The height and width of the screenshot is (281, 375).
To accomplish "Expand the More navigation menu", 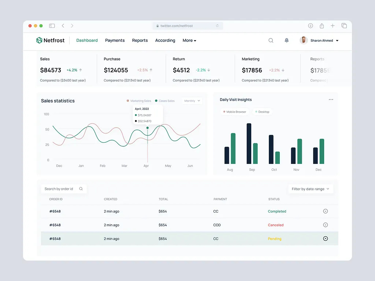I will coord(189,40).
